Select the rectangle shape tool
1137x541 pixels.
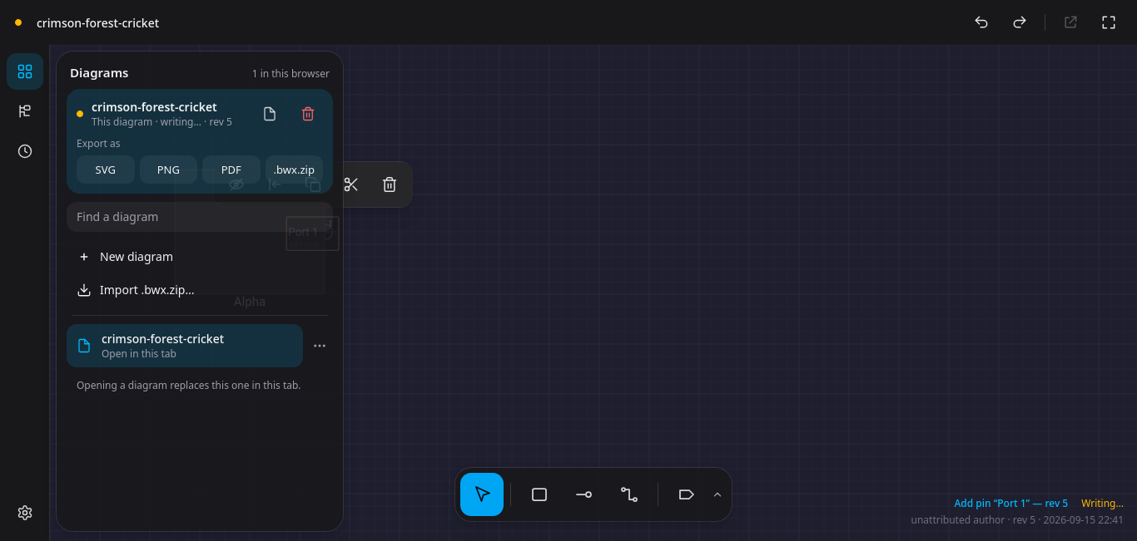pos(539,494)
